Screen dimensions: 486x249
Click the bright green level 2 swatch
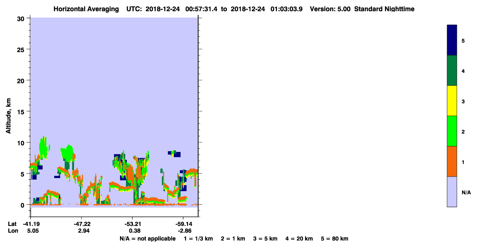pyautogui.click(x=452, y=131)
